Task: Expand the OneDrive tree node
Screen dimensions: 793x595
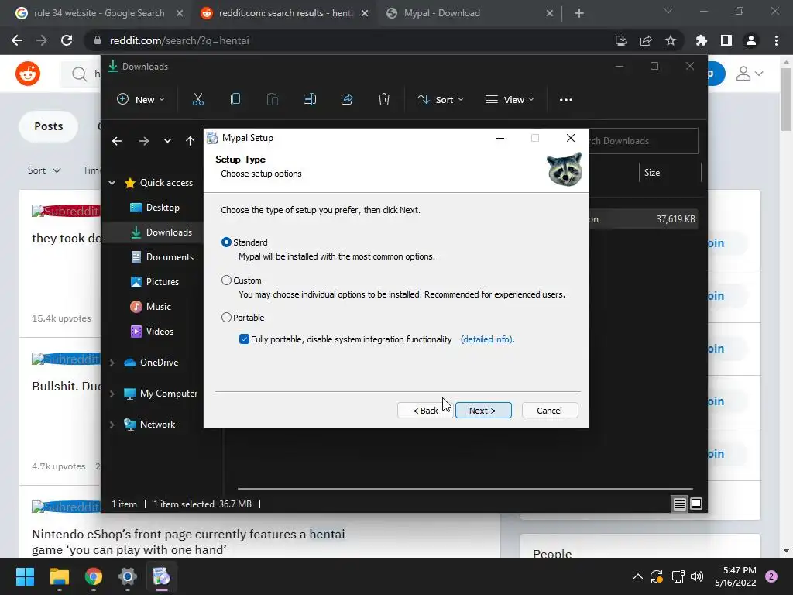Action: tap(112, 363)
